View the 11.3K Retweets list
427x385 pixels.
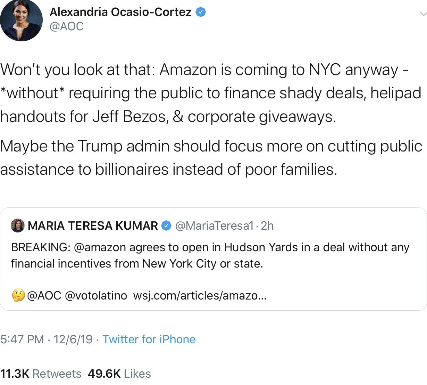(41, 374)
